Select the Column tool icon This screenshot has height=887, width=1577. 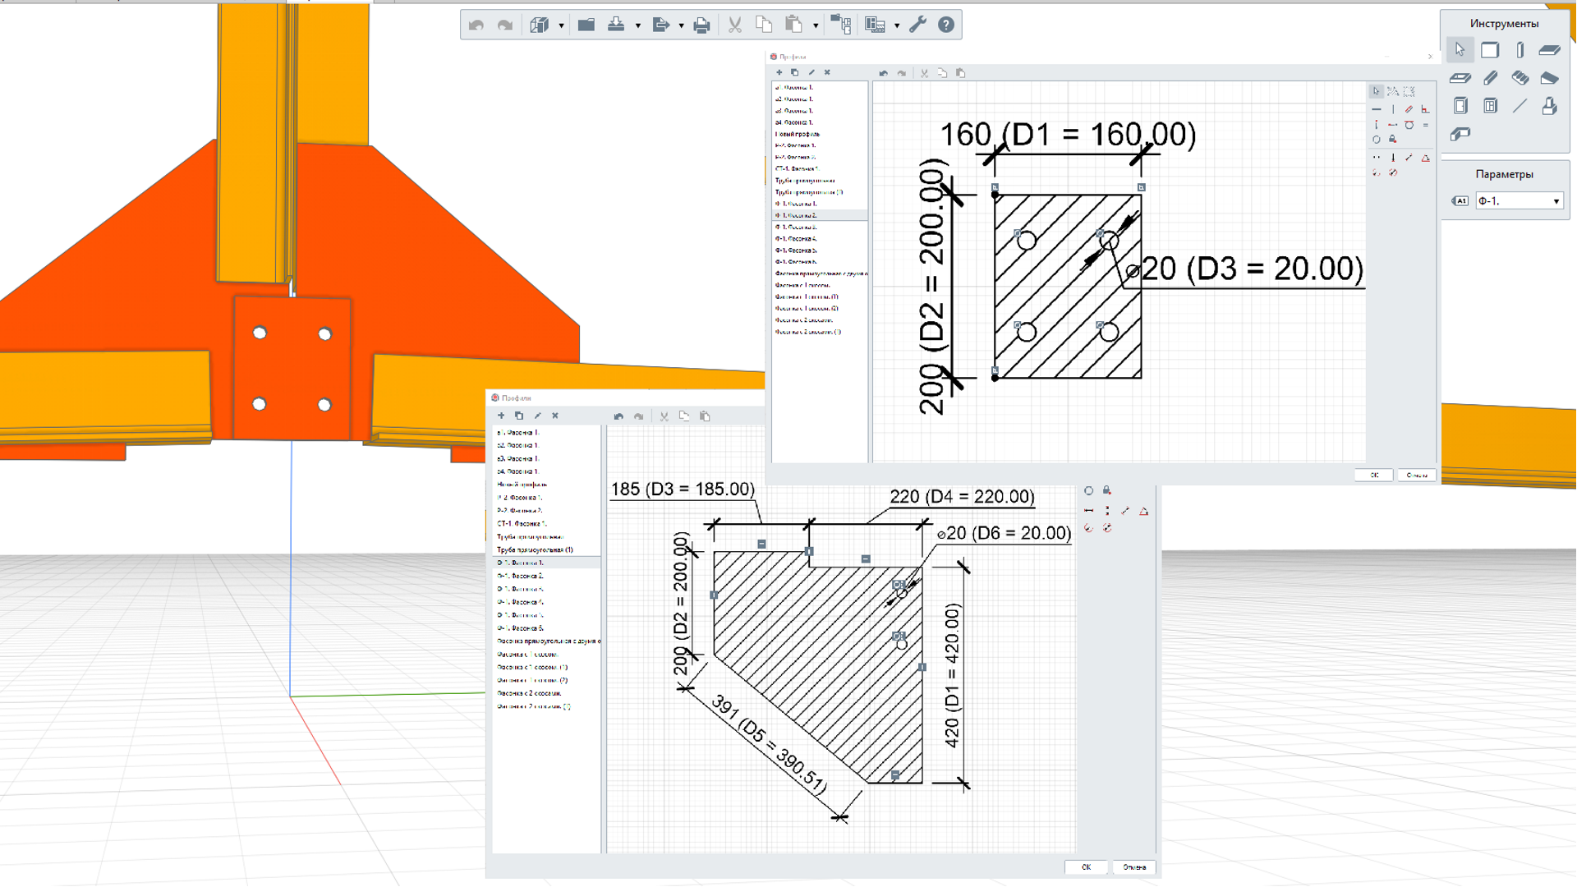pyautogui.click(x=1520, y=50)
